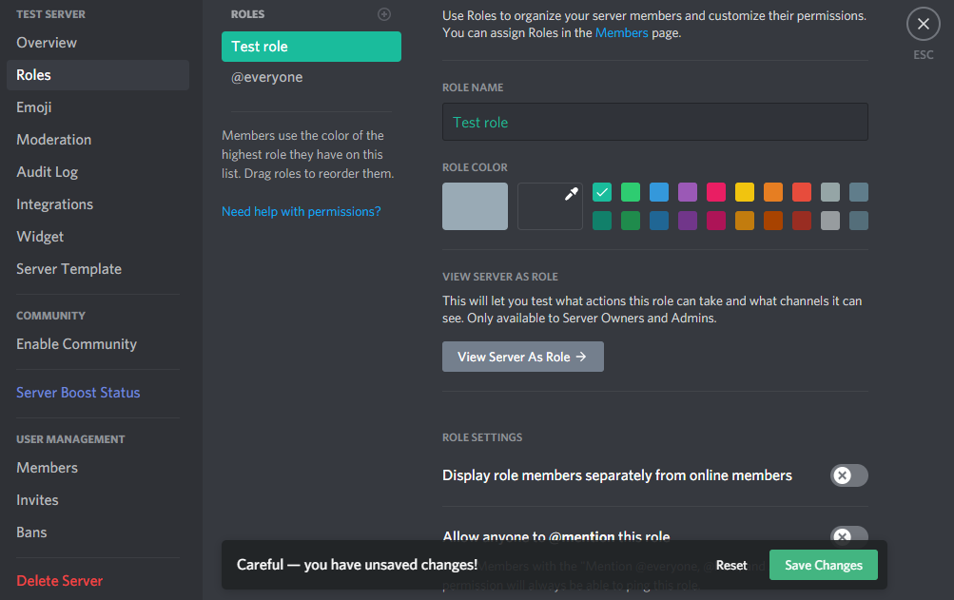
Task: Select Test role in roles list
Action: 311,47
